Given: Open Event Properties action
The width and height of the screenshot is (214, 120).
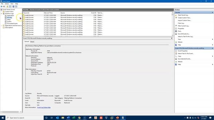Looking at the screenshot, I should (x=183, y=51).
